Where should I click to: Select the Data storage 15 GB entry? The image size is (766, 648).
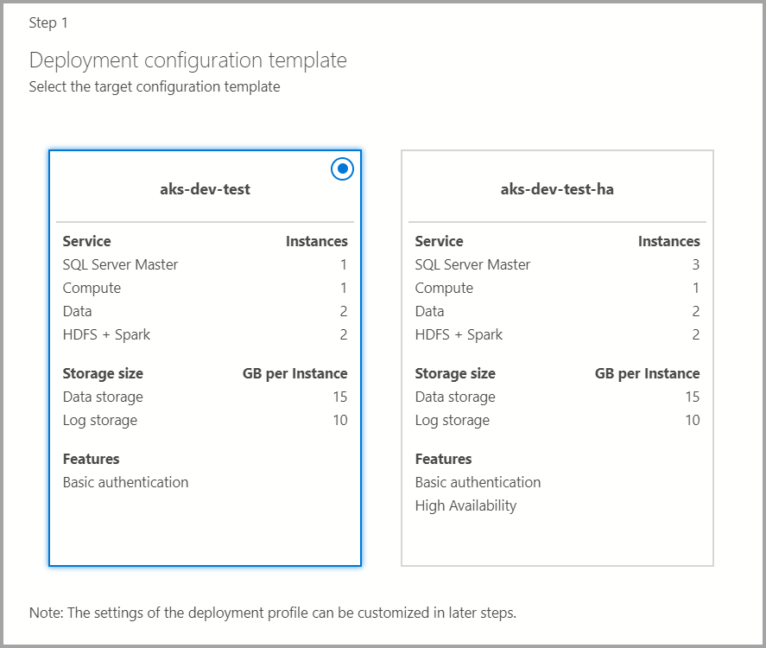(103, 397)
